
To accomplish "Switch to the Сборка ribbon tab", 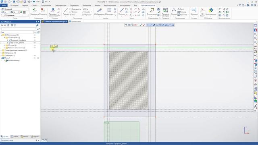I will tap(34, 5).
